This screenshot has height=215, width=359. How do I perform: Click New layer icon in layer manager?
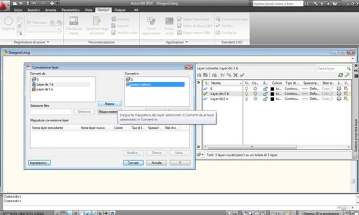222,75
